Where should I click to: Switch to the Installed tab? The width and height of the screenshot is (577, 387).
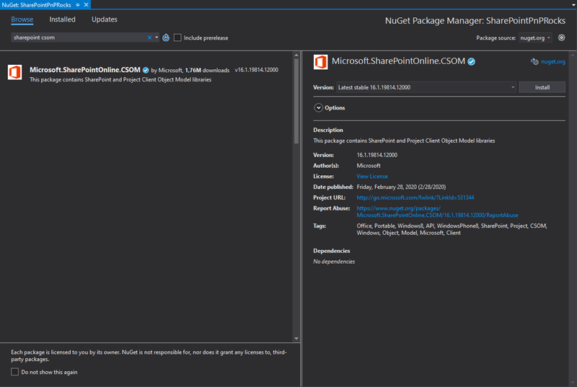click(62, 19)
